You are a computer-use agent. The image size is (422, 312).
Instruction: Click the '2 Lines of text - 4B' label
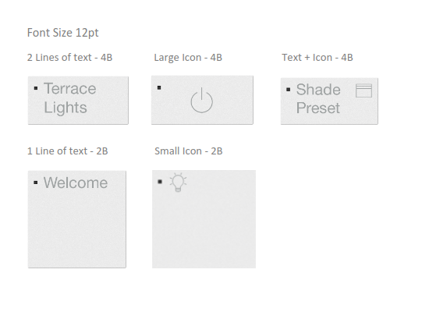tap(69, 58)
